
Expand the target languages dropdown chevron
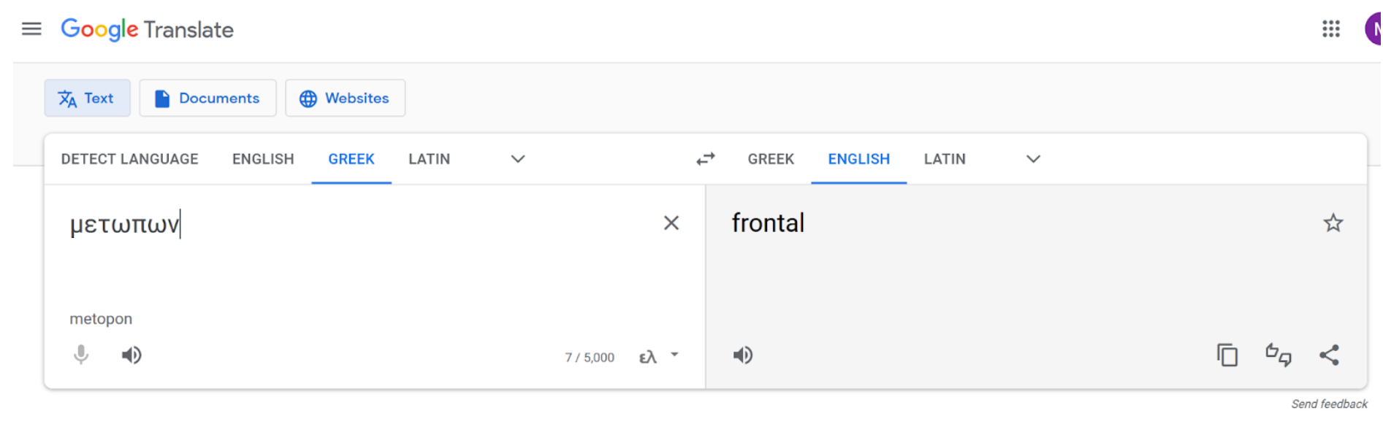coord(1032,159)
